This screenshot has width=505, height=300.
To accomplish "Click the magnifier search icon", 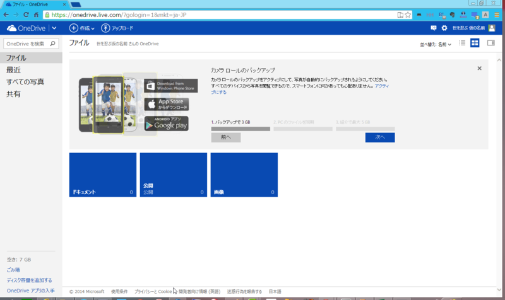I will [x=53, y=43].
